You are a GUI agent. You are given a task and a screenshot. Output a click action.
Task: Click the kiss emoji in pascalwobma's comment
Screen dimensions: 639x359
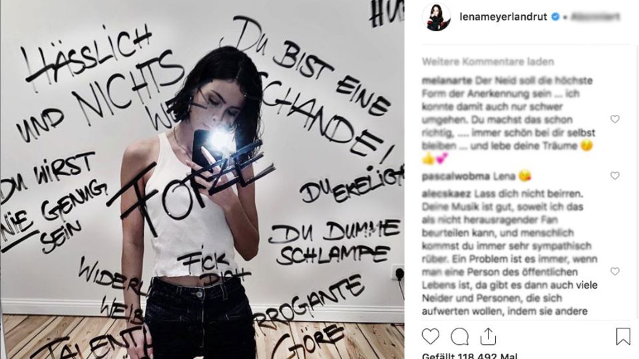click(525, 176)
